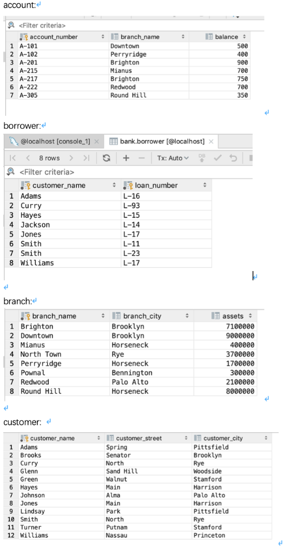This screenshot has height=554, width=297.
Task: Select North Town in branch table
Action: 64,354
